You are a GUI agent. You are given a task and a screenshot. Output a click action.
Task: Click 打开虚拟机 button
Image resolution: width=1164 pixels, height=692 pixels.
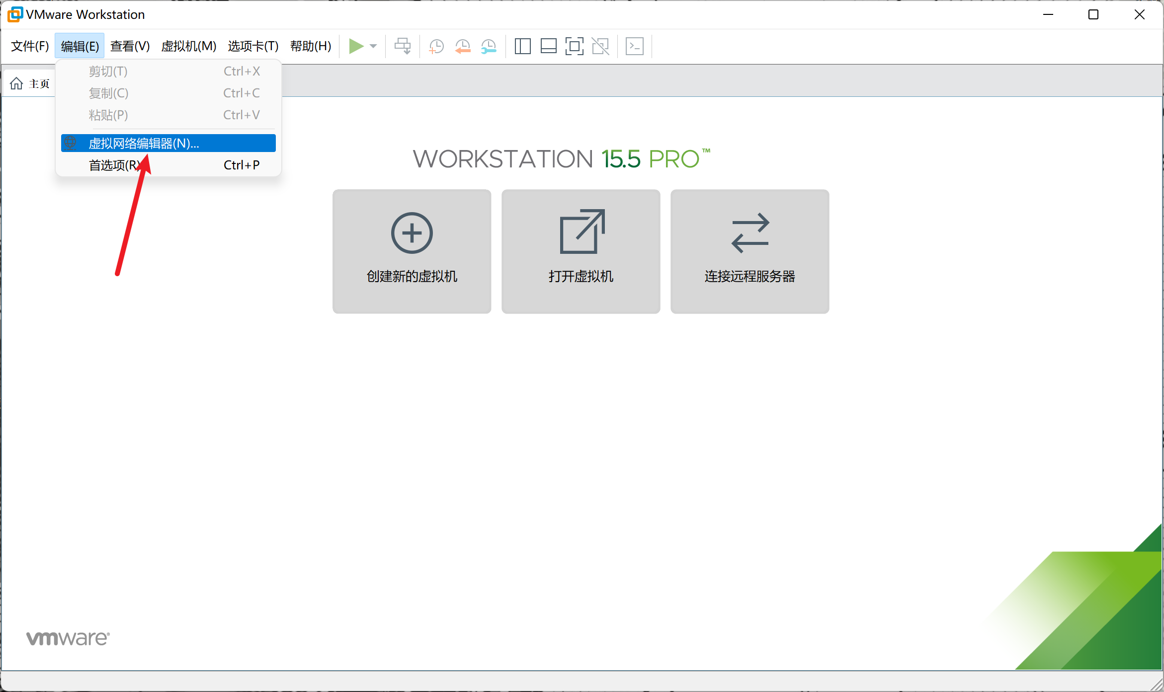click(x=581, y=251)
